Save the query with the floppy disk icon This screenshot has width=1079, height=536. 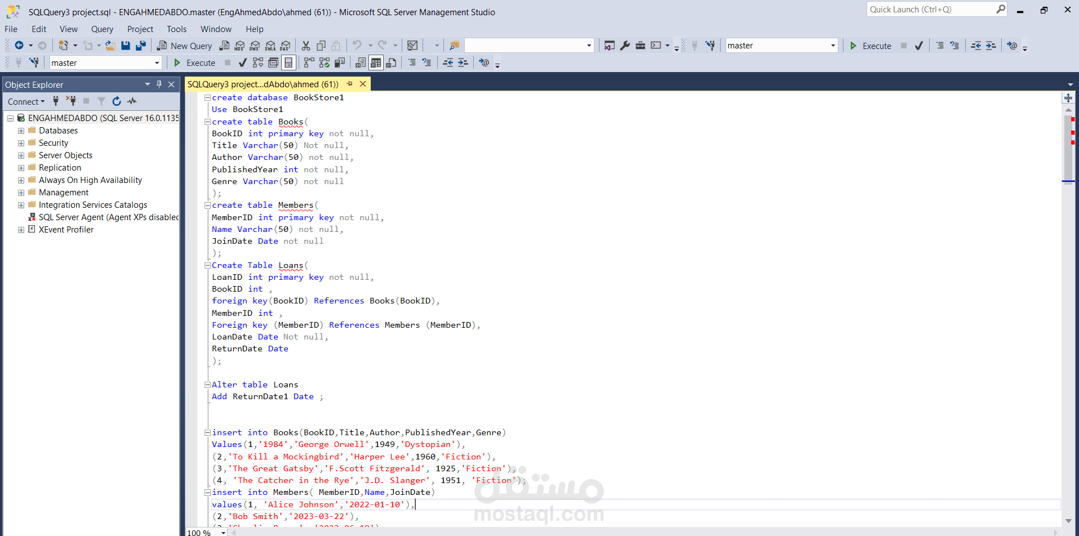tap(126, 46)
